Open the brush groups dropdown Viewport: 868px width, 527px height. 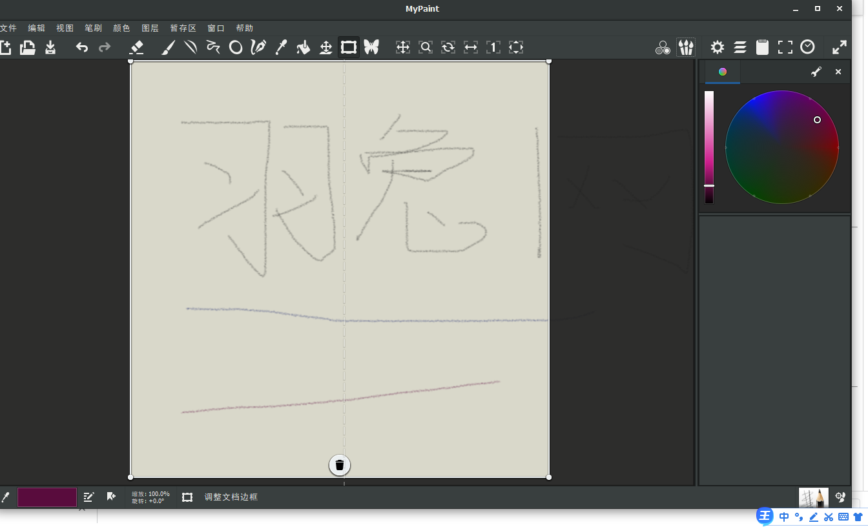coord(686,47)
